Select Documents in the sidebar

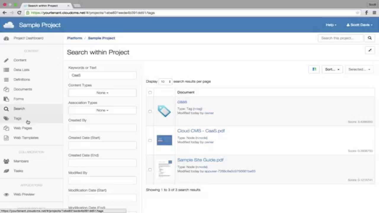23,89
